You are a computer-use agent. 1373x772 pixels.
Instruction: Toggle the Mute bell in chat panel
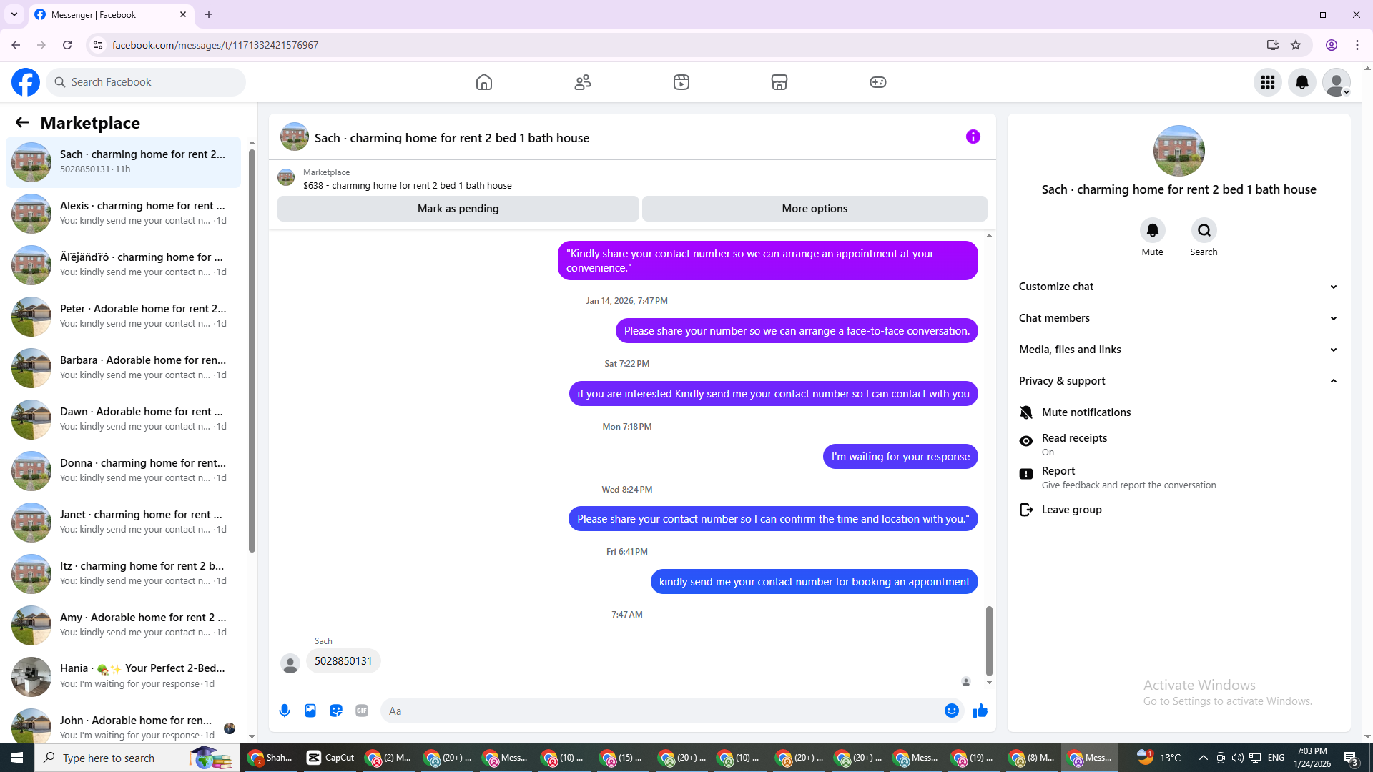[x=1152, y=230]
